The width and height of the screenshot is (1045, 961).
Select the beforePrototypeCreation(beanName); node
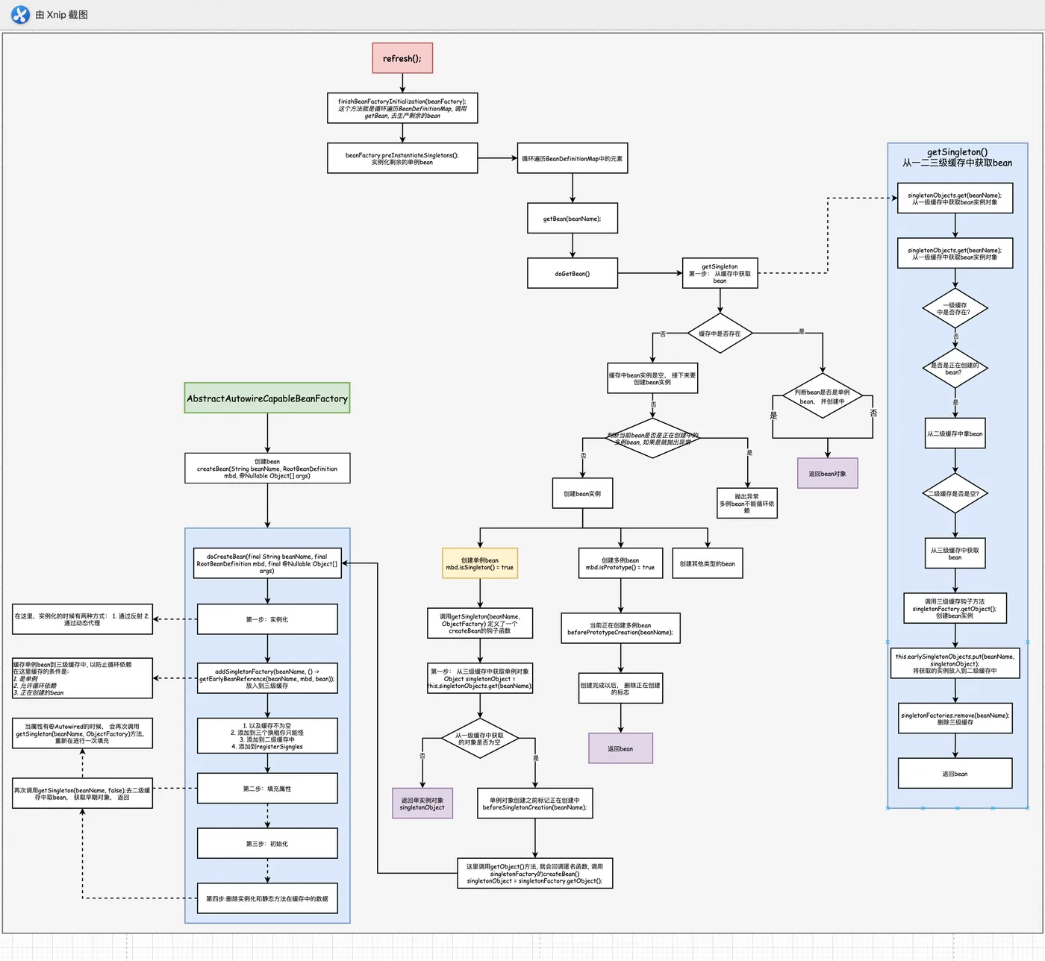(x=620, y=628)
